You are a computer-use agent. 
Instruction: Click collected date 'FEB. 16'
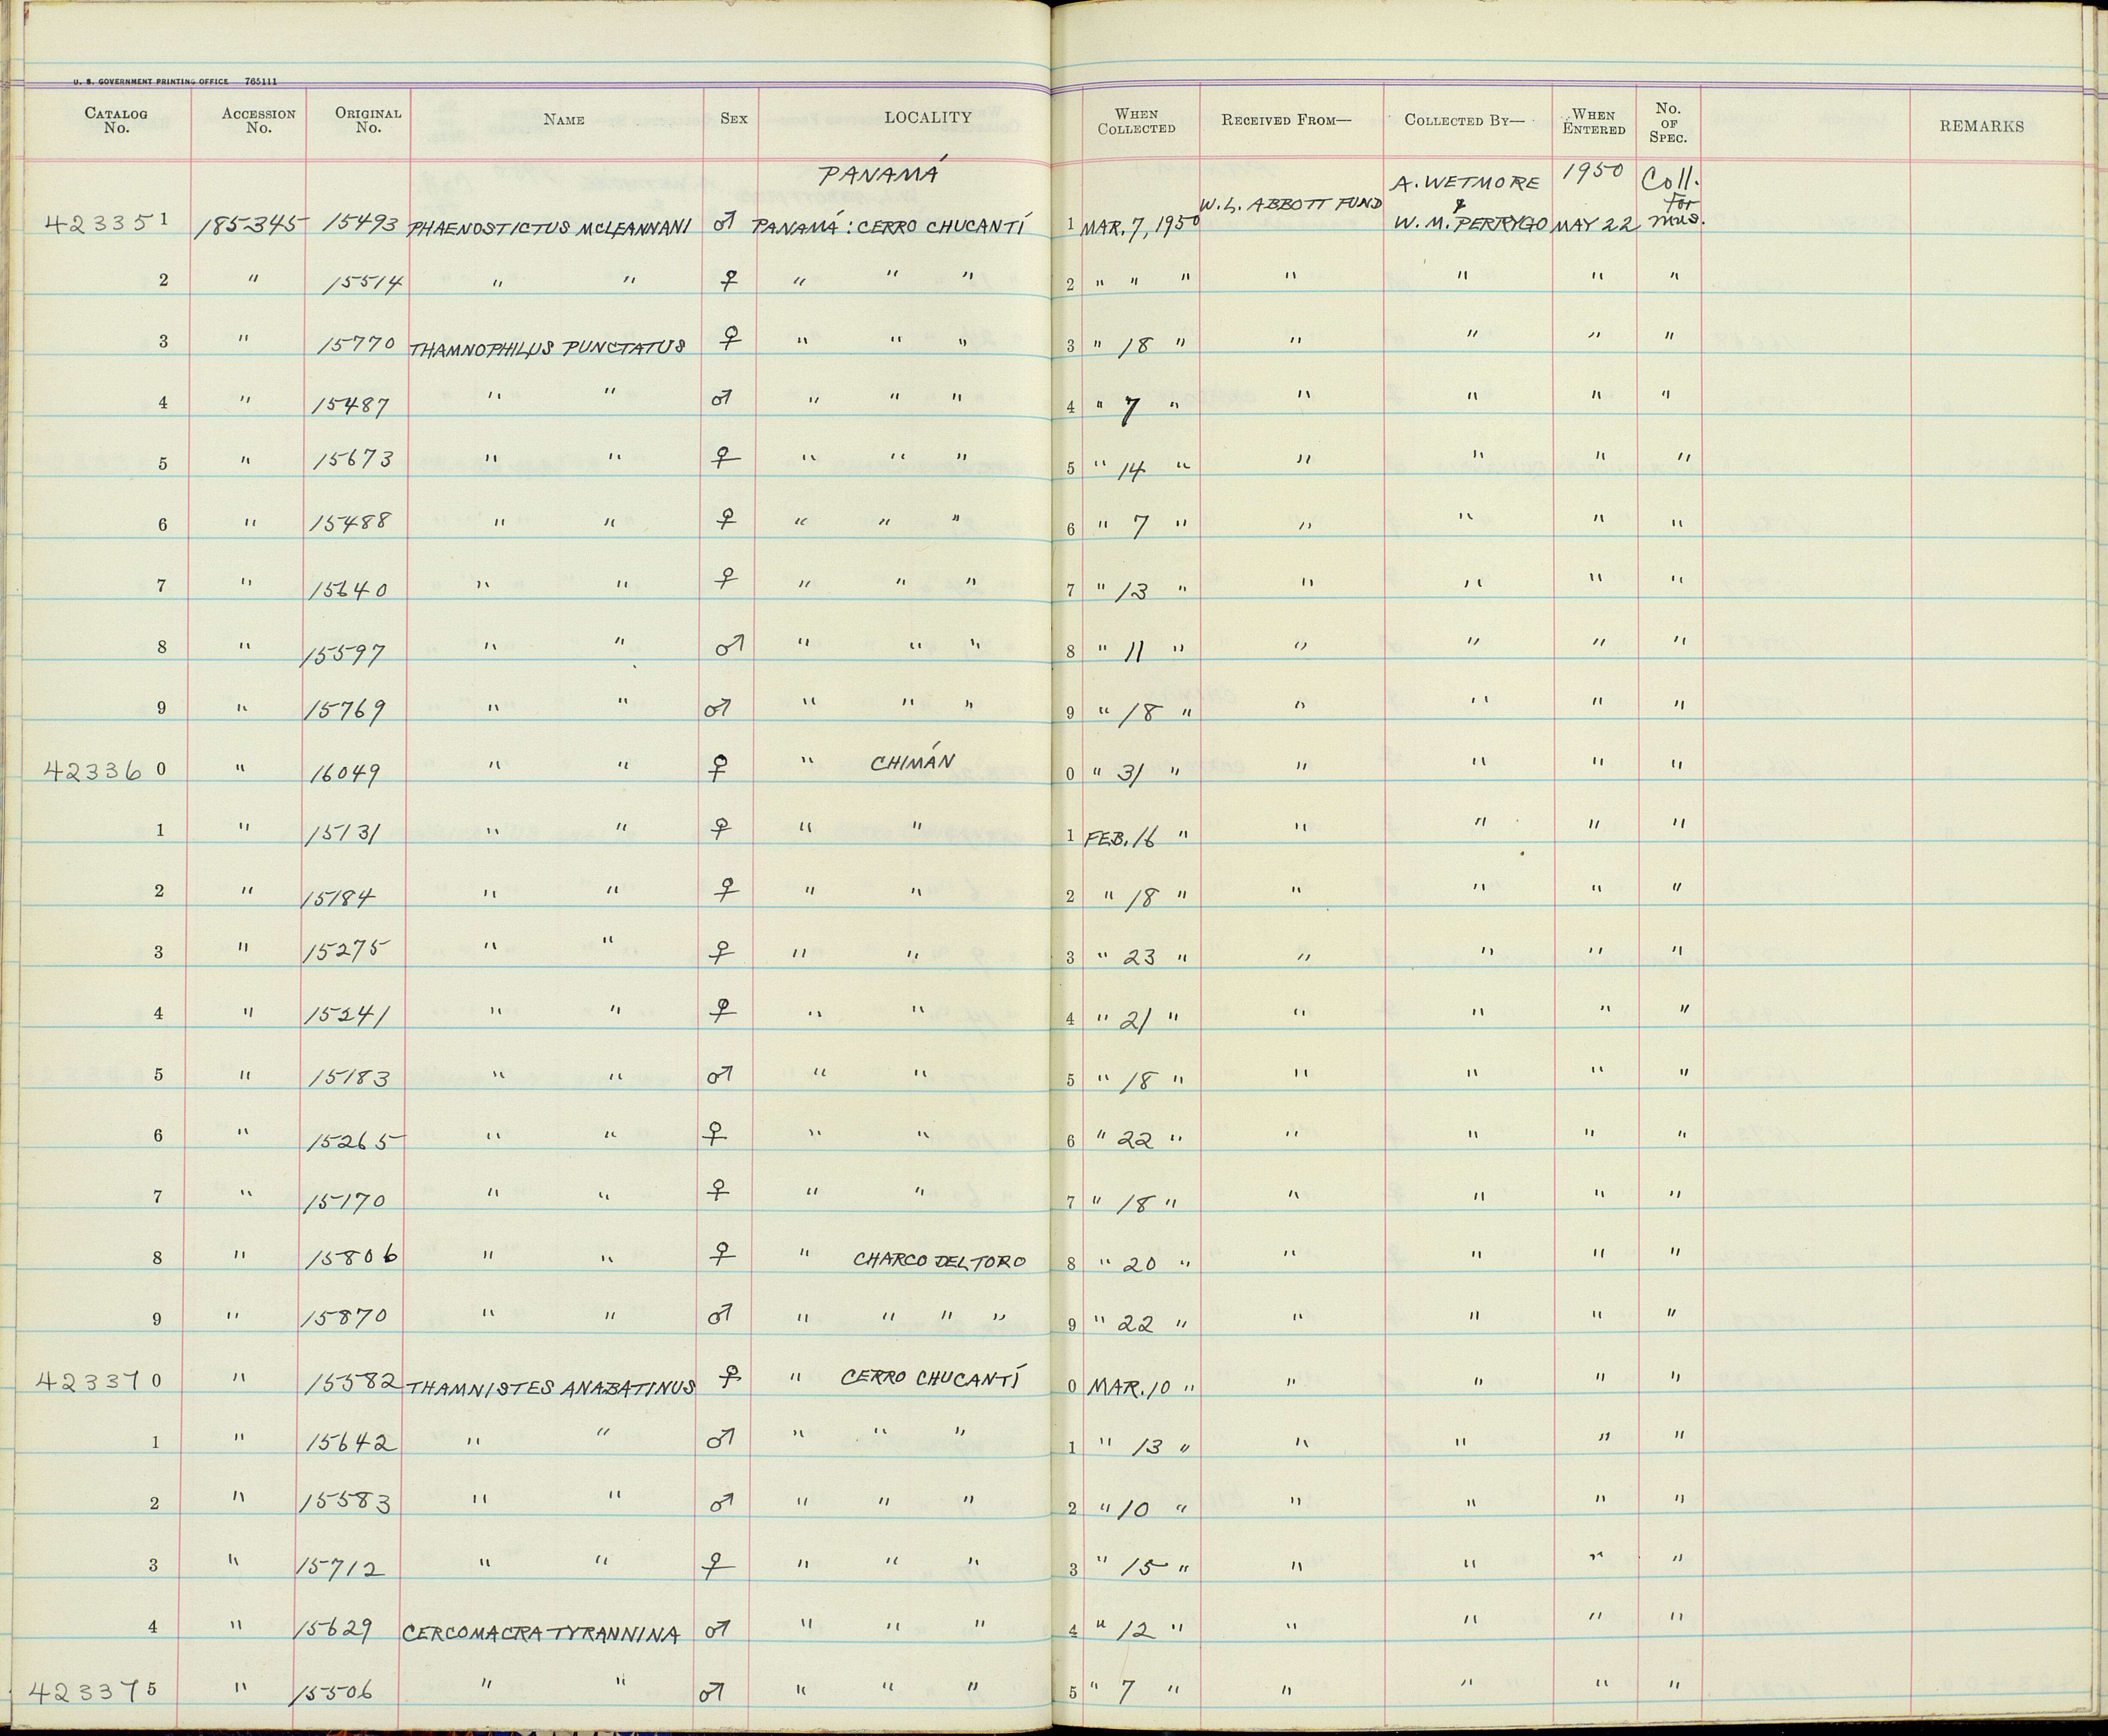coord(1121,838)
